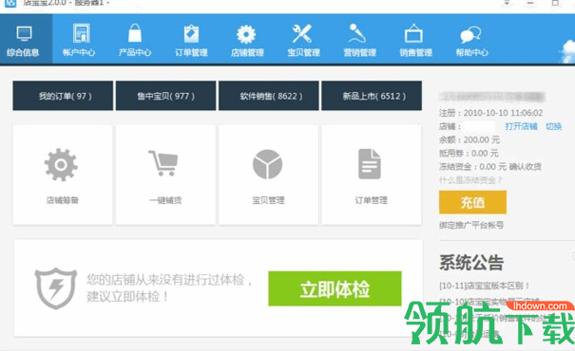Viewport: 575px width, 351px height.
Task: Click the 确认收货 link
Action: [526, 167]
